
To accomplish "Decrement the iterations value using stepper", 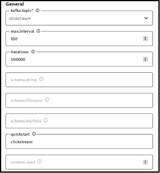I will [145, 60].
